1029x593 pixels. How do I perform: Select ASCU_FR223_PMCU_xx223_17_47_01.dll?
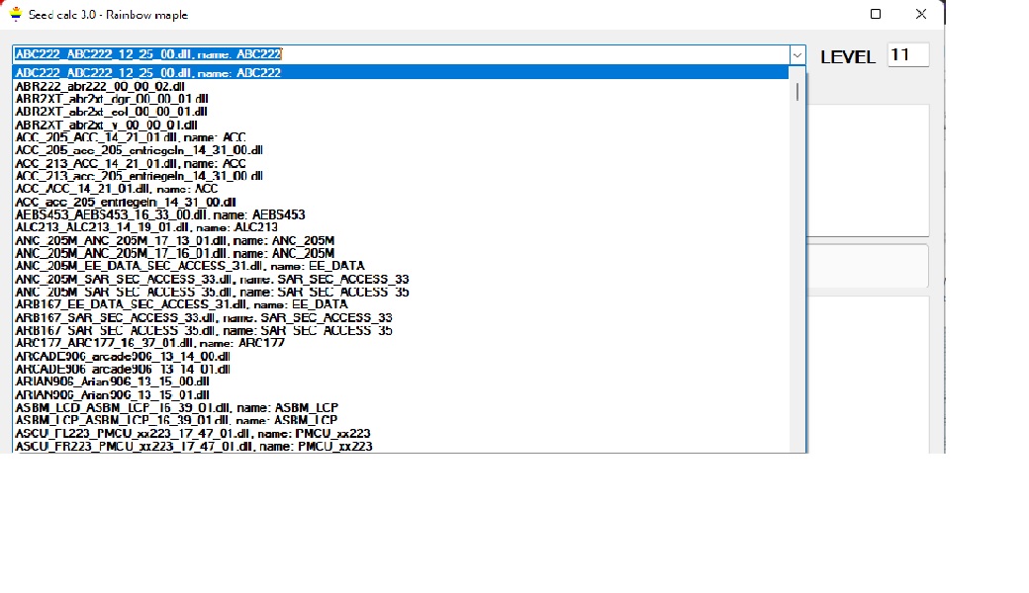pos(401,446)
